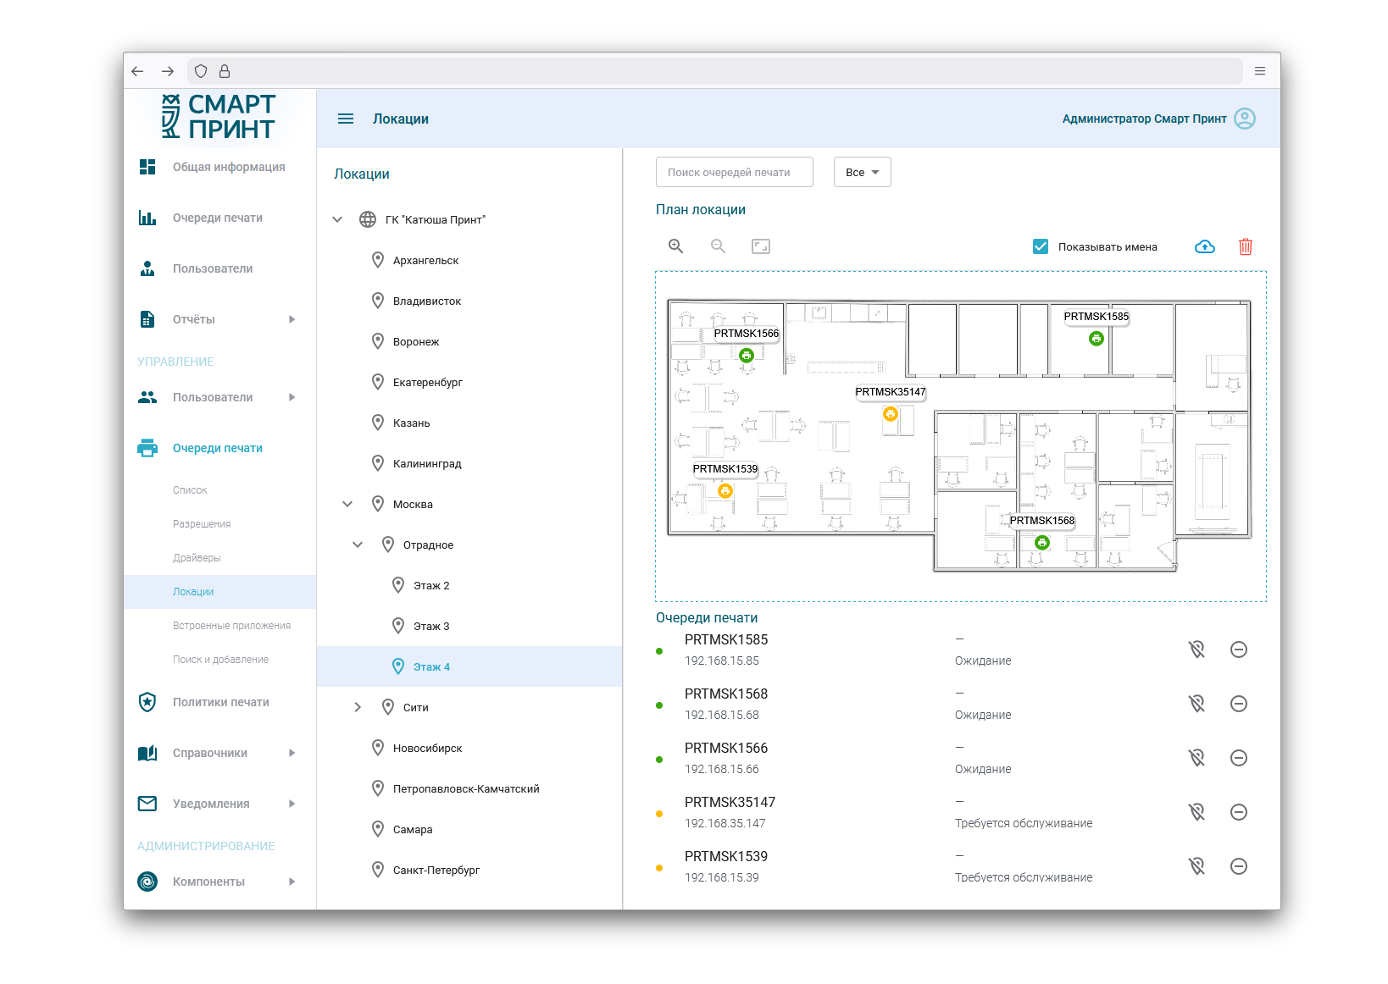Expand the Сити tree node
This screenshot has height=984, width=1388.
pos(358,707)
